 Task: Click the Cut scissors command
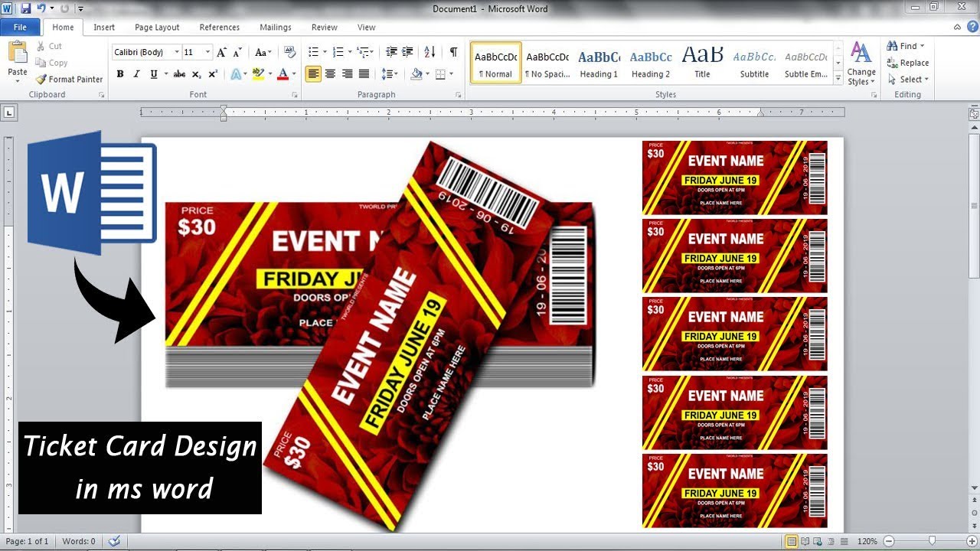click(49, 46)
